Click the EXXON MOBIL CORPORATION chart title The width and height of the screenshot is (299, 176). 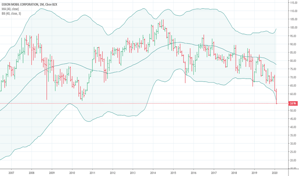(30, 4)
